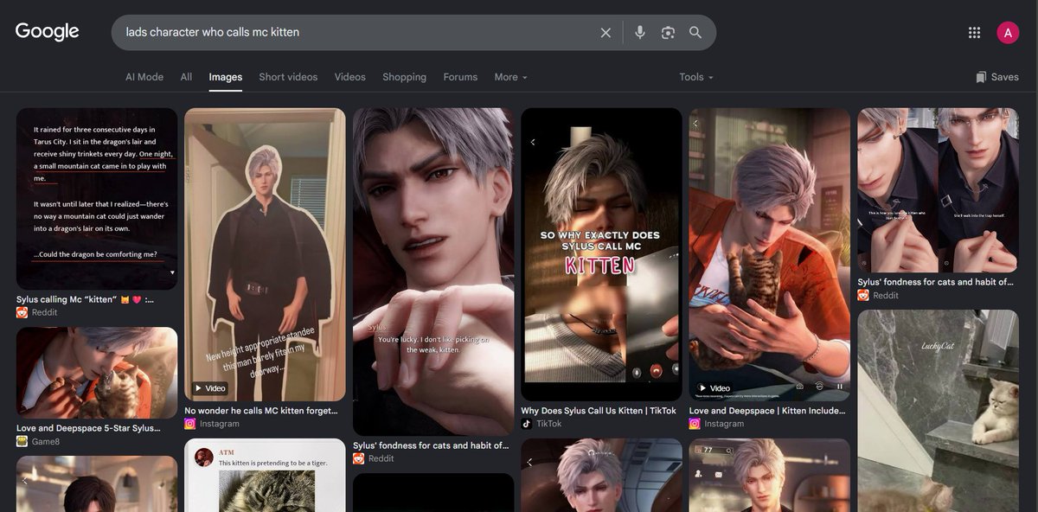
Task: Open the Sylus nuzzling cat Game8 thumbnail
Action: 97,373
